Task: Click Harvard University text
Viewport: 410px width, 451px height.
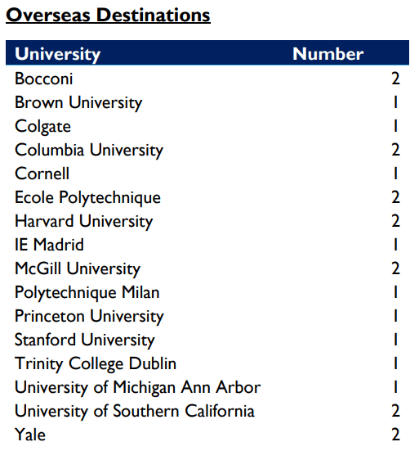Action: tap(84, 221)
